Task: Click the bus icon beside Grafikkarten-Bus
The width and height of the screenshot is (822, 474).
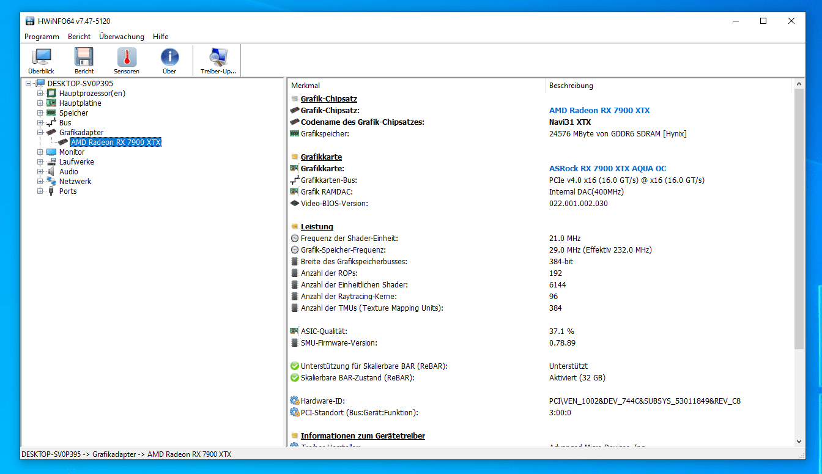Action: 295,180
